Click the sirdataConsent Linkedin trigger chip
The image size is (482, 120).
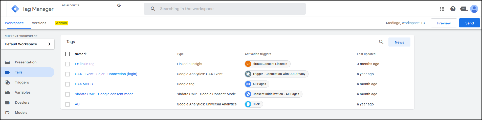[268, 64]
